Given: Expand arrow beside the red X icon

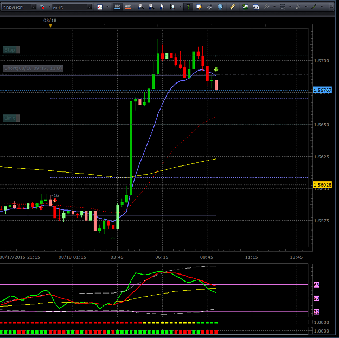Looking at the screenshot, I should coord(49,7).
